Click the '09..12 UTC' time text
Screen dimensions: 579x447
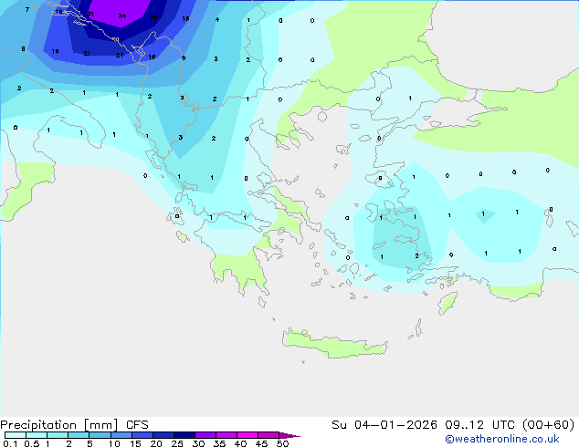480,425
